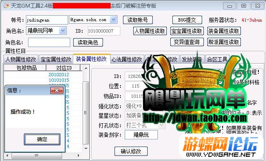This screenshot has width=266, height=161.
Task: Switch to 宝宝属性修改 tab
Action: [x=56, y=59]
